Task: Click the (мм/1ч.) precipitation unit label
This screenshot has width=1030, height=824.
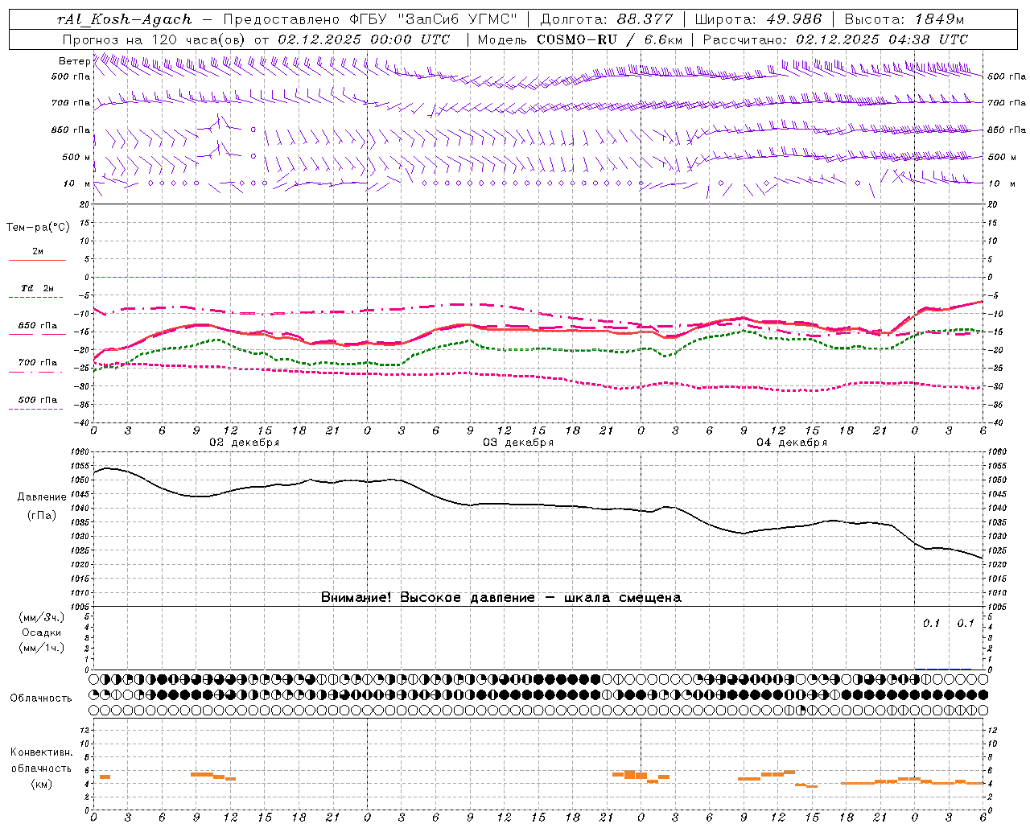Action: 42,648
